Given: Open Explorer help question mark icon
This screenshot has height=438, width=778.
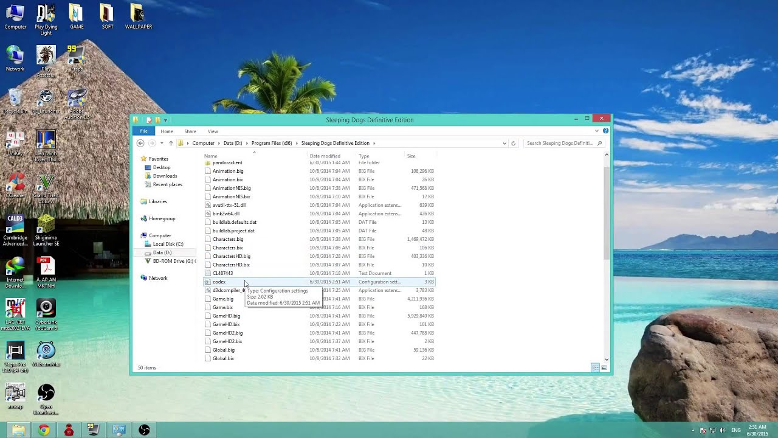Looking at the screenshot, I should click(x=605, y=131).
